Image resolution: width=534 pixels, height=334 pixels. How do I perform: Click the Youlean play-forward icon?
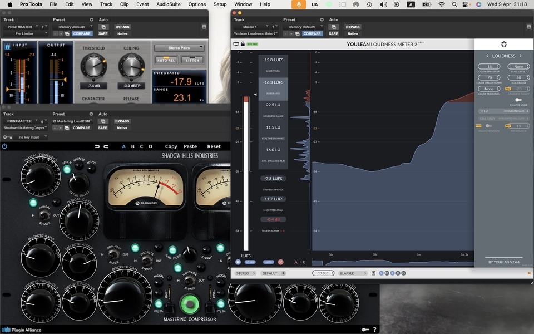point(238,262)
